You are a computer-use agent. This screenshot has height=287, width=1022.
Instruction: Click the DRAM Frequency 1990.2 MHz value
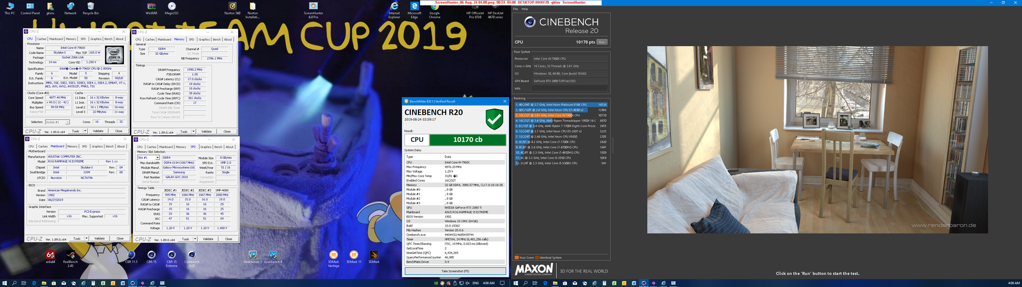pos(194,70)
